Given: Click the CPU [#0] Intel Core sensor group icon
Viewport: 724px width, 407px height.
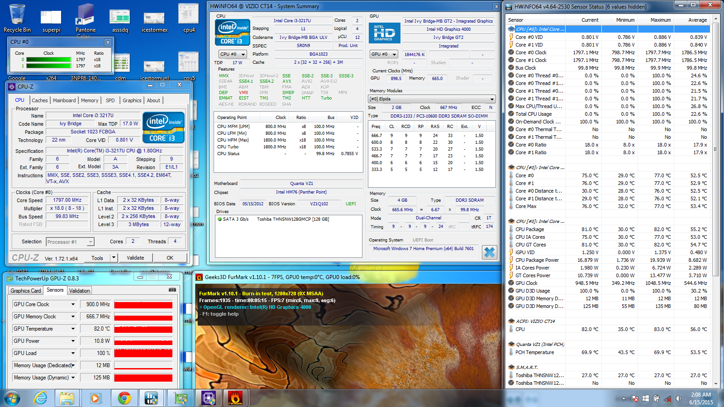Looking at the screenshot, I should pos(511,29).
